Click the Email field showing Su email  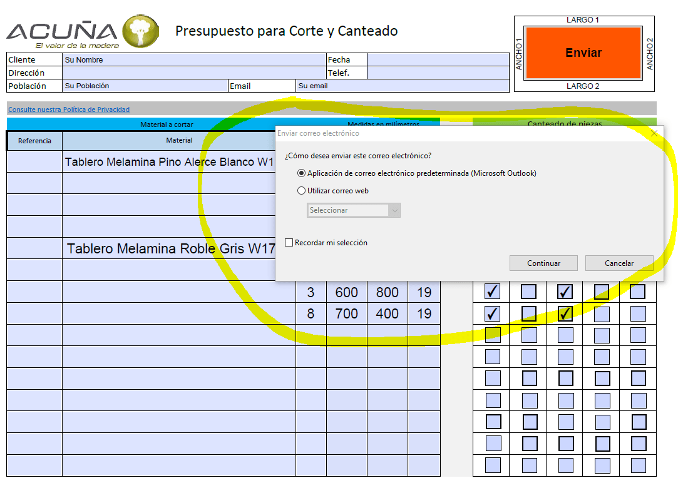click(403, 86)
